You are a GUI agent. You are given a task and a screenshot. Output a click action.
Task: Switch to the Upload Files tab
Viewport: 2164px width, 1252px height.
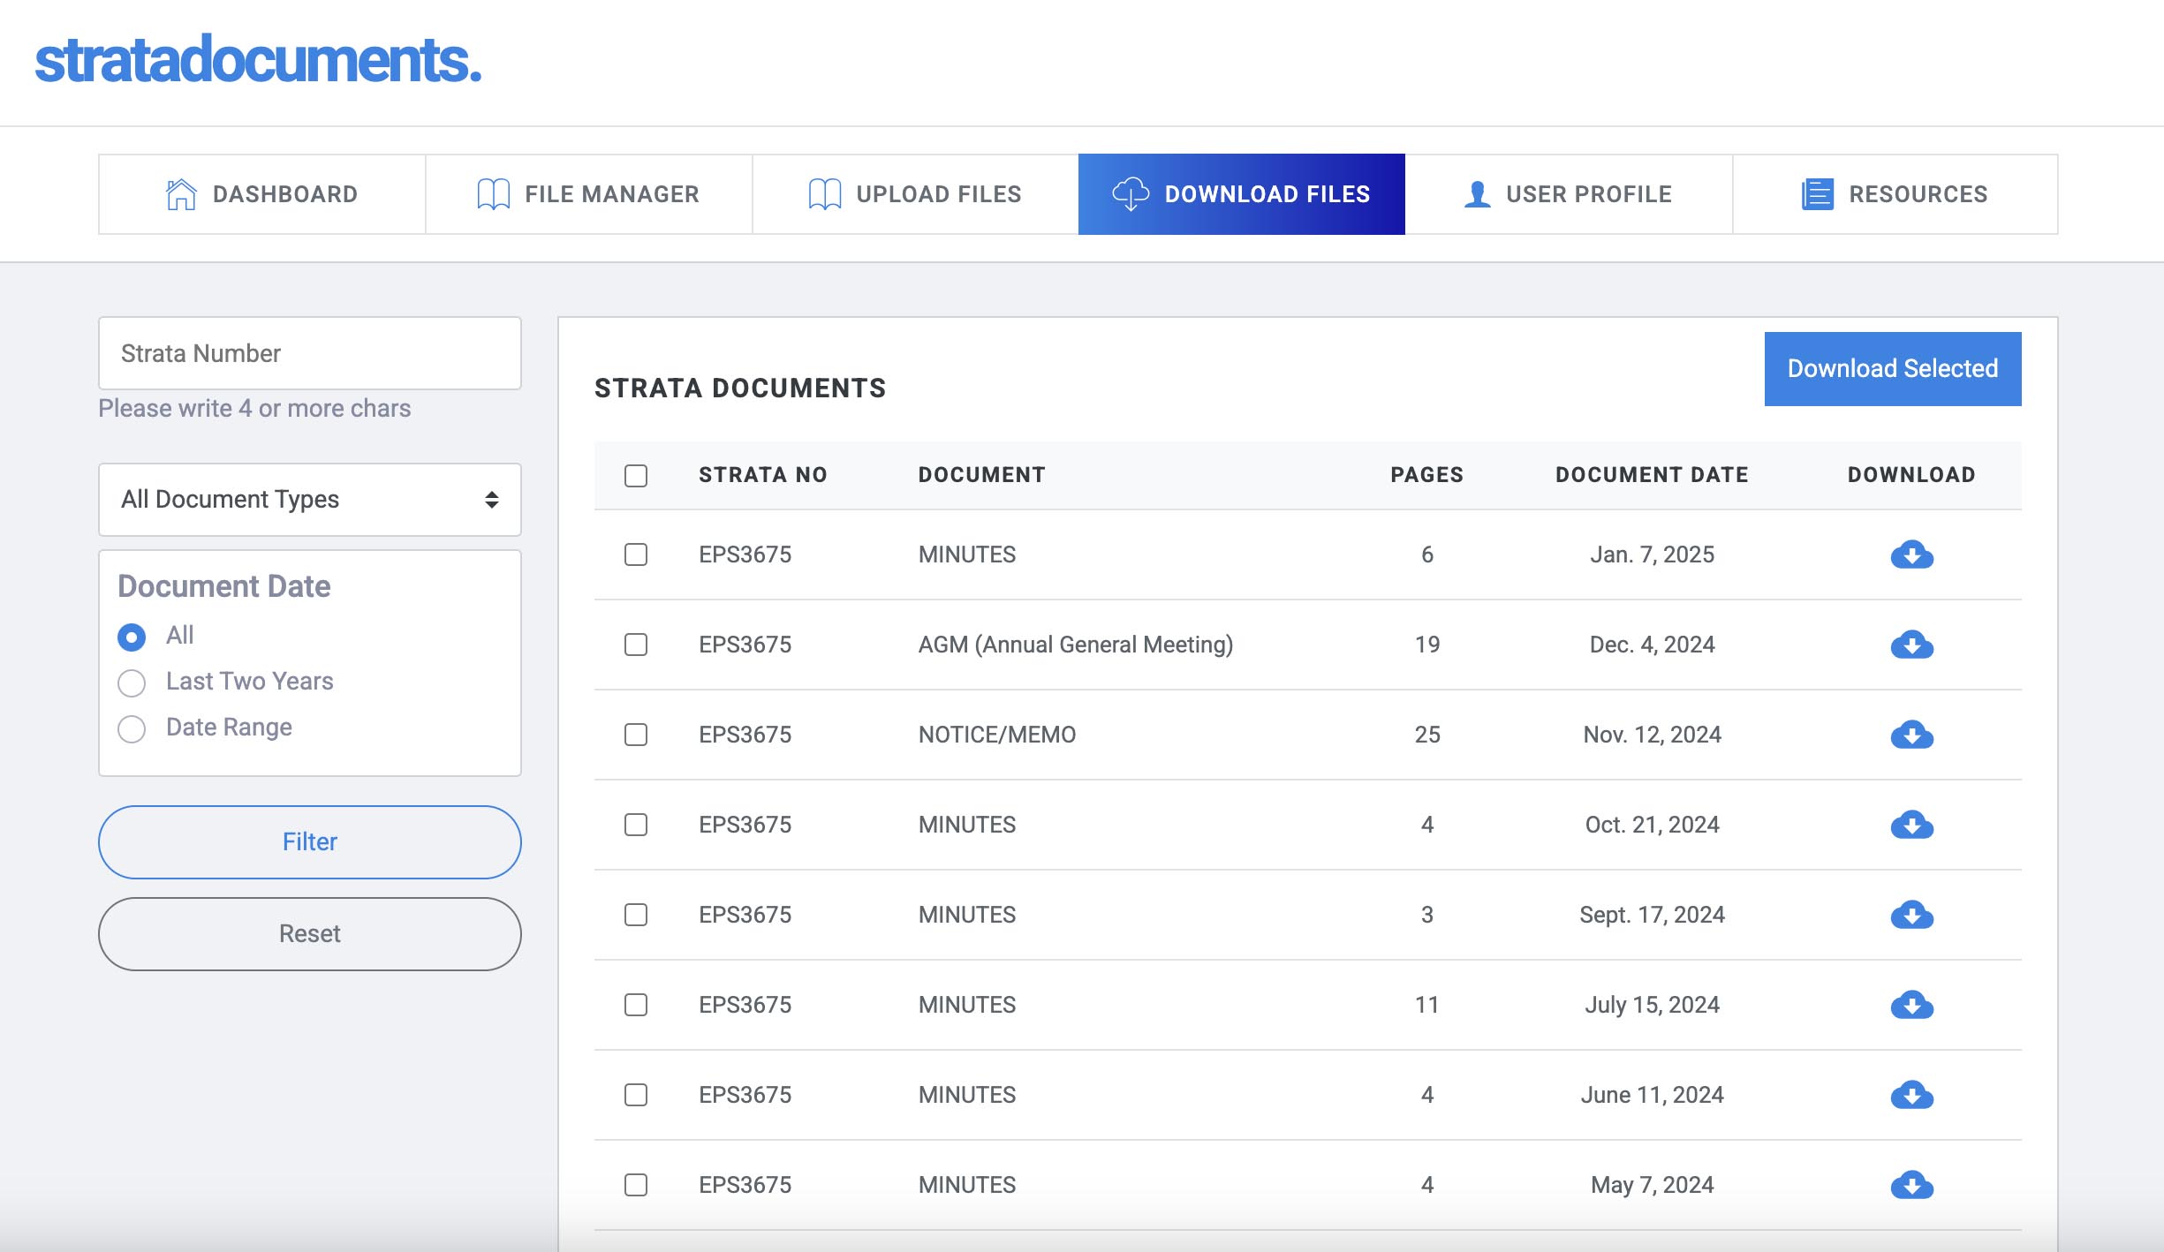915,194
